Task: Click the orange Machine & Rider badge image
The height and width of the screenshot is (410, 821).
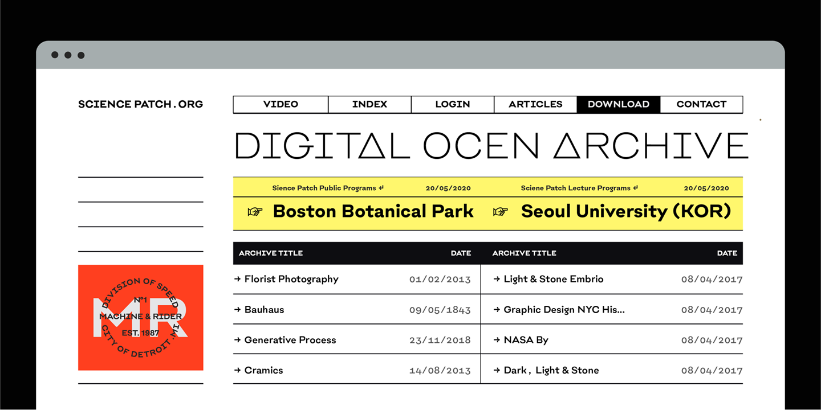Action: click(x=140, y=317)
